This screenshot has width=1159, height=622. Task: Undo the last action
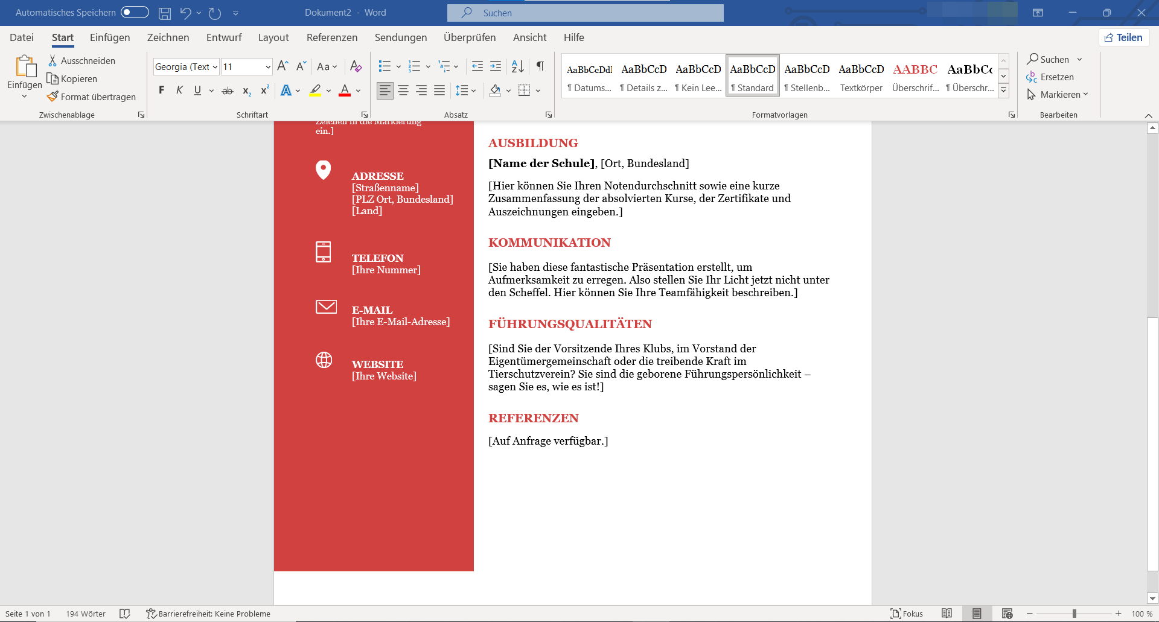tap(185, 13)
